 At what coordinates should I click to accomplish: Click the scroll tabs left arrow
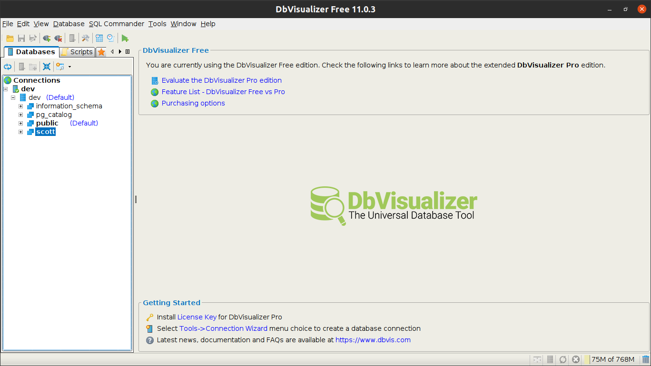(x=112, y=52)
